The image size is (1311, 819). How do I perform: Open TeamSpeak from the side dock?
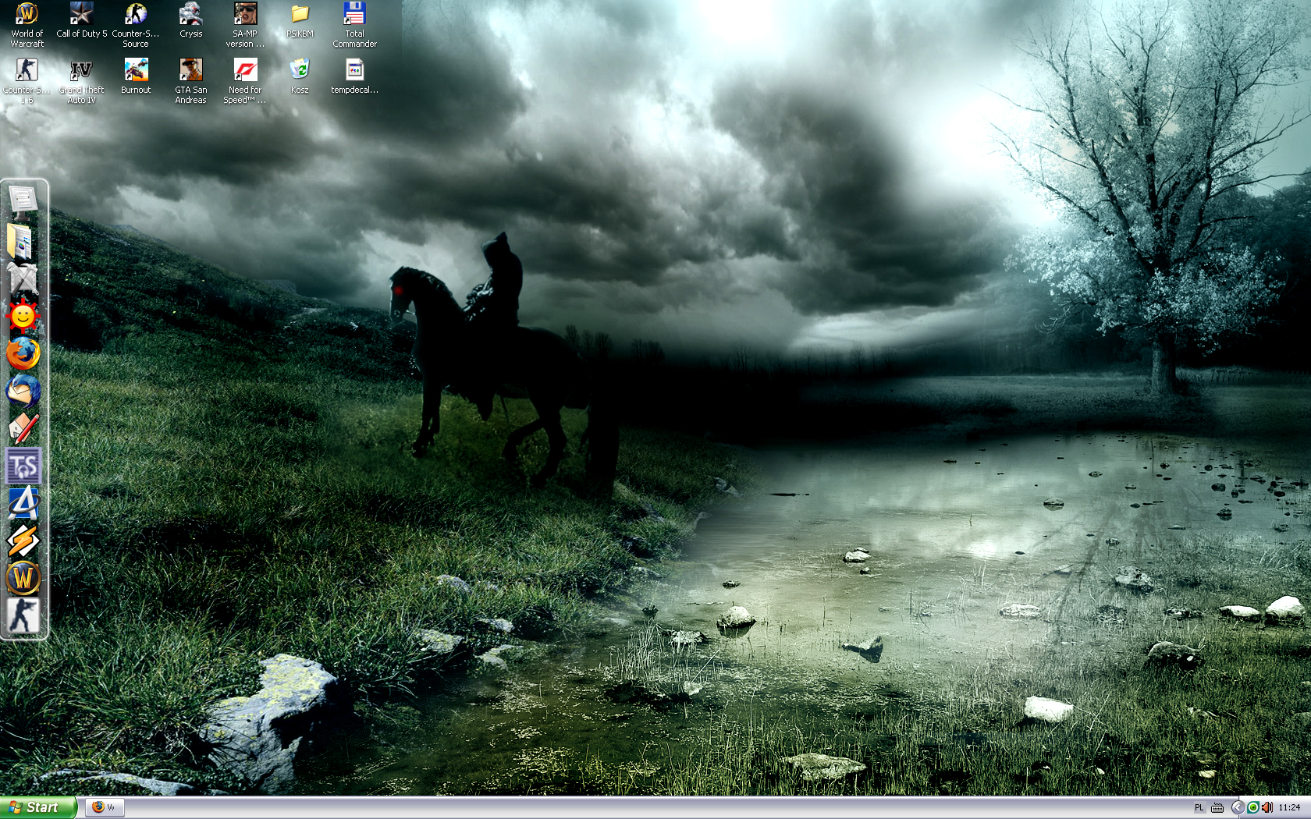point(23,466)
